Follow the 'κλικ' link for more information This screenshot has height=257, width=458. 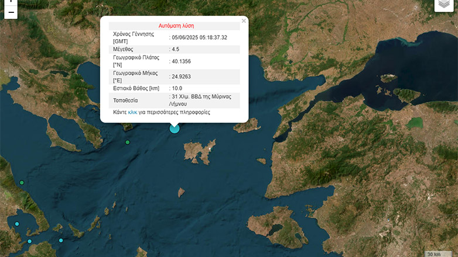132,112
